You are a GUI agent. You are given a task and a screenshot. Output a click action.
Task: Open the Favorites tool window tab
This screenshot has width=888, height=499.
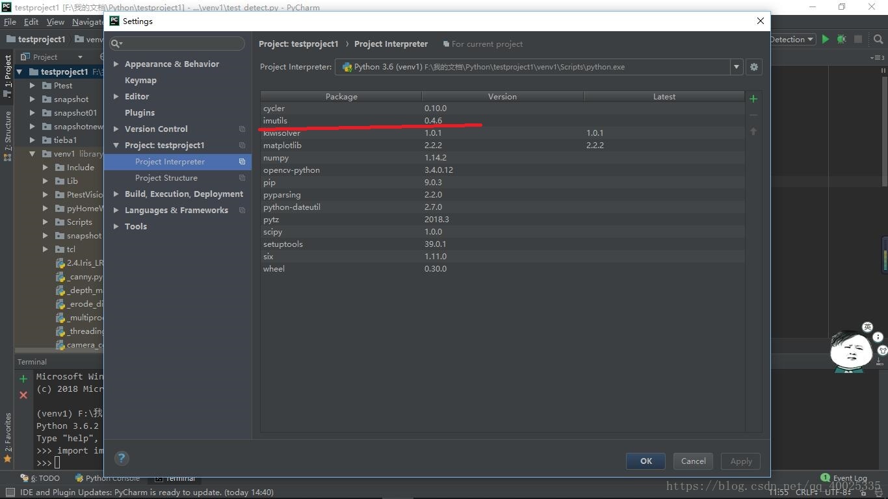pyautogui.click(x=8, y=437)
